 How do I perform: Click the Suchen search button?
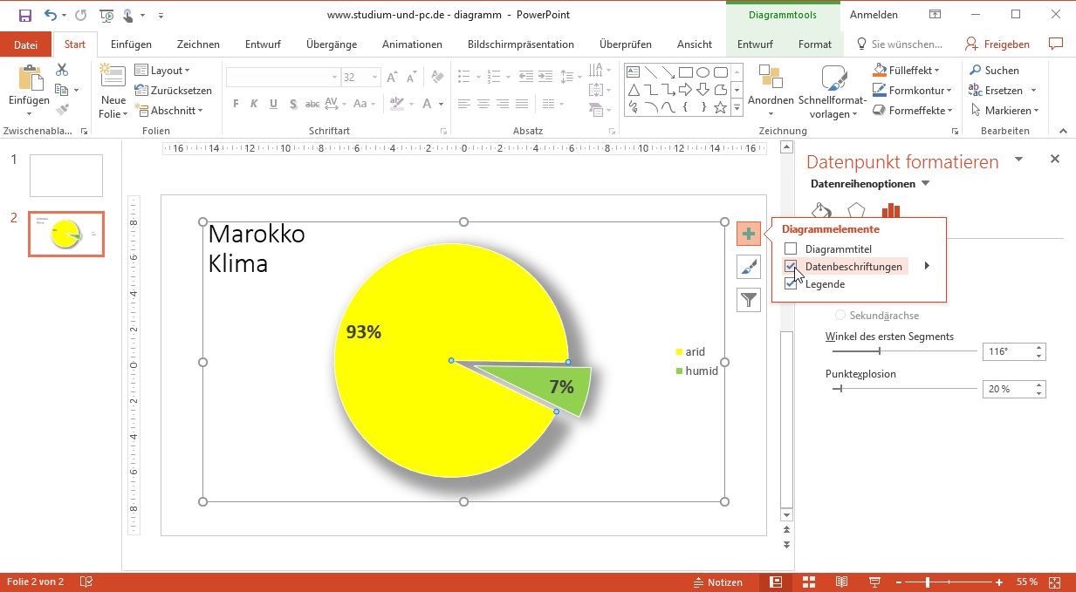pos(993,71)
